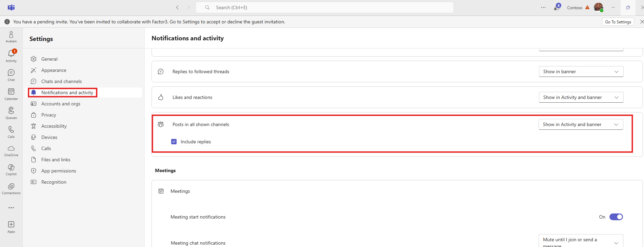Open the OneDrive app
644x247 pixels.
(x=11, y=151)
